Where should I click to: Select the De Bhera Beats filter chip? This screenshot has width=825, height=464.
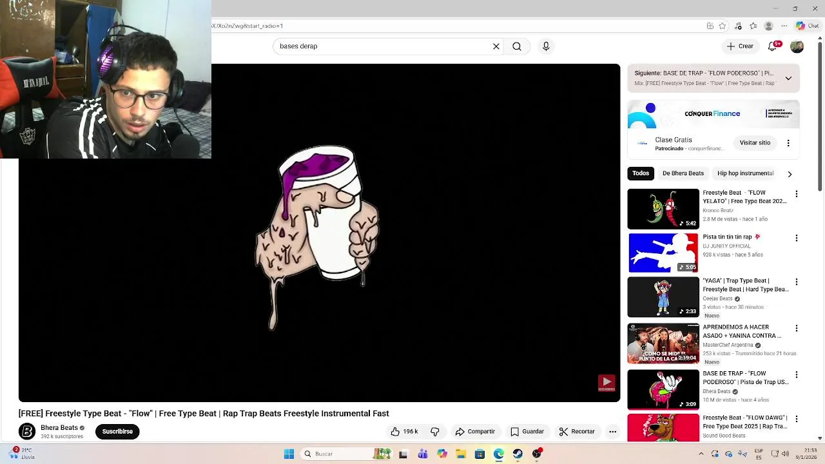pos(683,173)
